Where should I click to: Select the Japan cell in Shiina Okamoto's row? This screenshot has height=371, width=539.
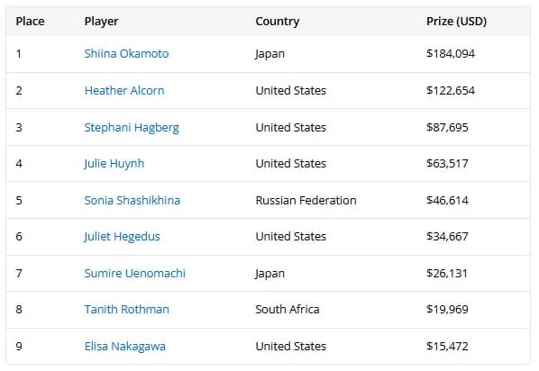tap(269, 54)
